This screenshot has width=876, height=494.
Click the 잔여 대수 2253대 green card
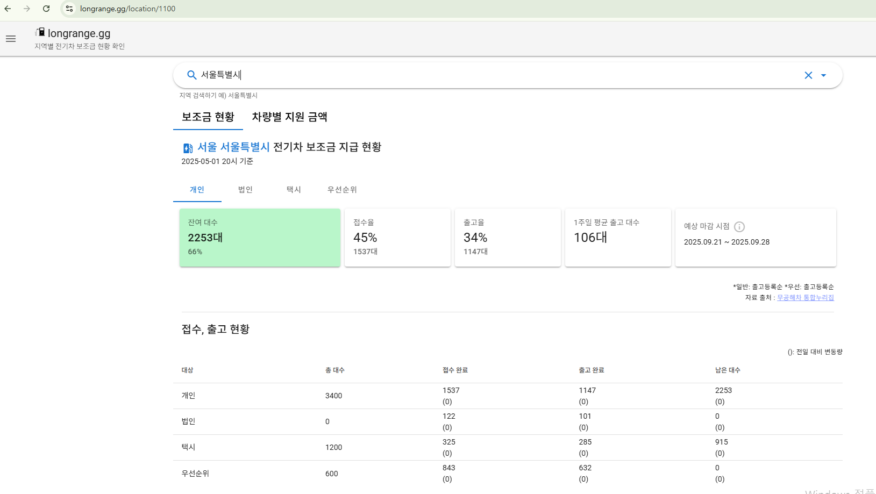tap(260, 238)
